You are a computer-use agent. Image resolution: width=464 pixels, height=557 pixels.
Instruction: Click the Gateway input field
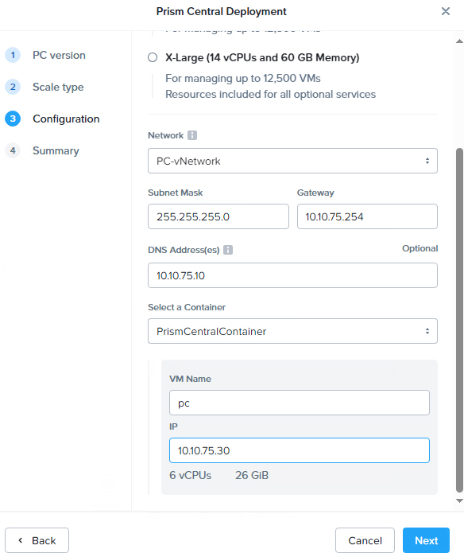[x=367, y=216]
